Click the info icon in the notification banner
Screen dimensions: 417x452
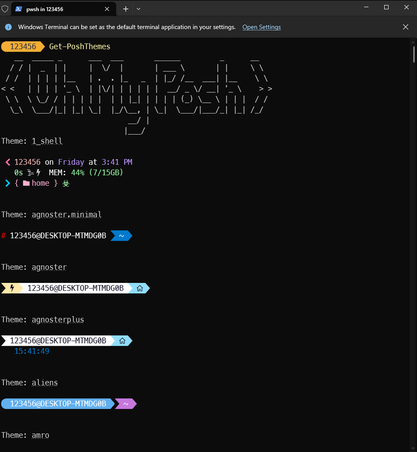(x=8, y=27)
